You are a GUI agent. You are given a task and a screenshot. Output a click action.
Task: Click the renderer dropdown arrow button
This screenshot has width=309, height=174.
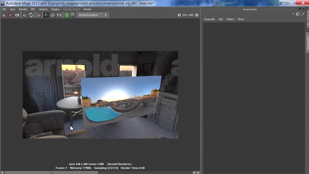pyautogui.click(x=106, y=15)
